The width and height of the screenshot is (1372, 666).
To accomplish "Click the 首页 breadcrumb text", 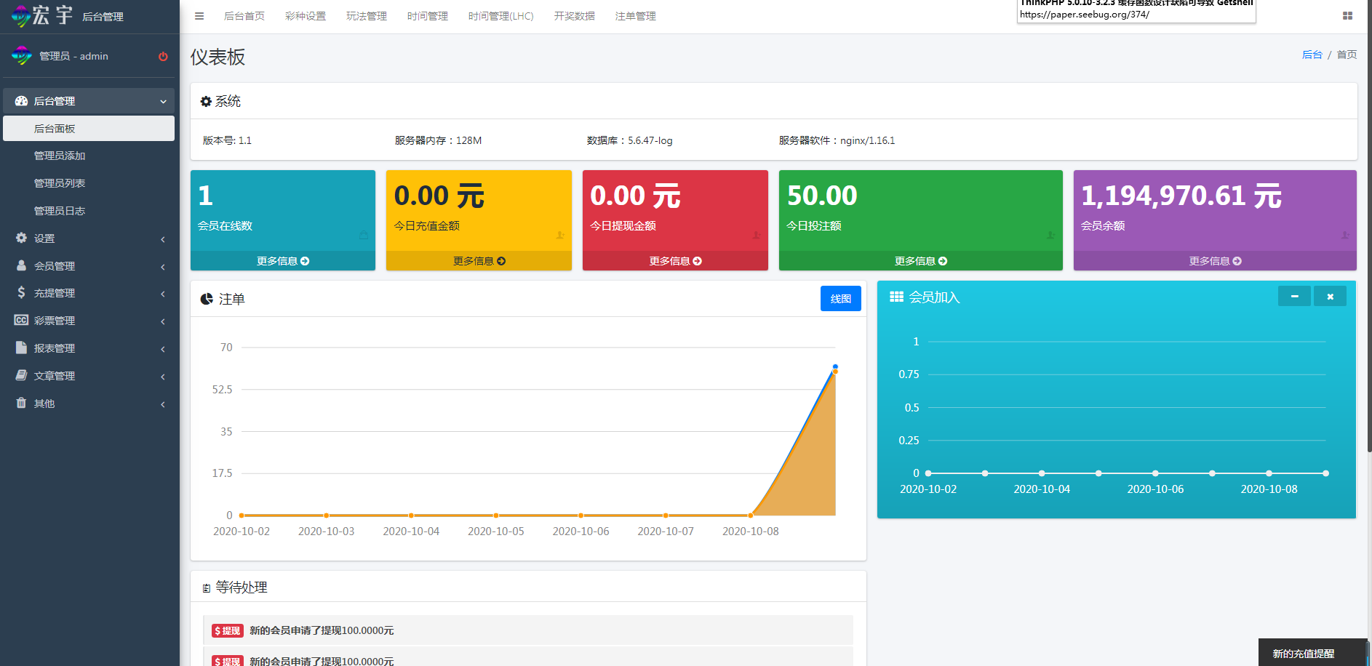I will [1347, 55].
